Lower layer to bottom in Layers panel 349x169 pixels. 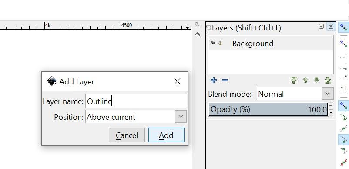coord(328,80)
